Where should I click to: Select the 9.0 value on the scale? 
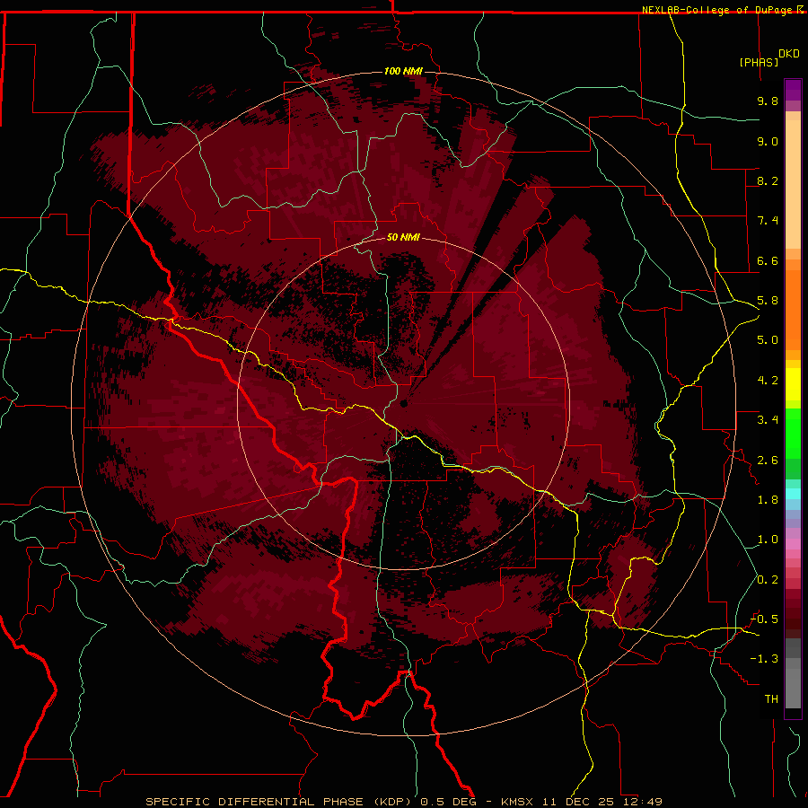(x=768, y=141)
